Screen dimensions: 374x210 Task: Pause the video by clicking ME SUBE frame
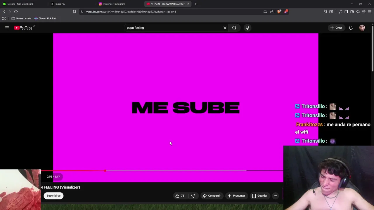[186, 108]
